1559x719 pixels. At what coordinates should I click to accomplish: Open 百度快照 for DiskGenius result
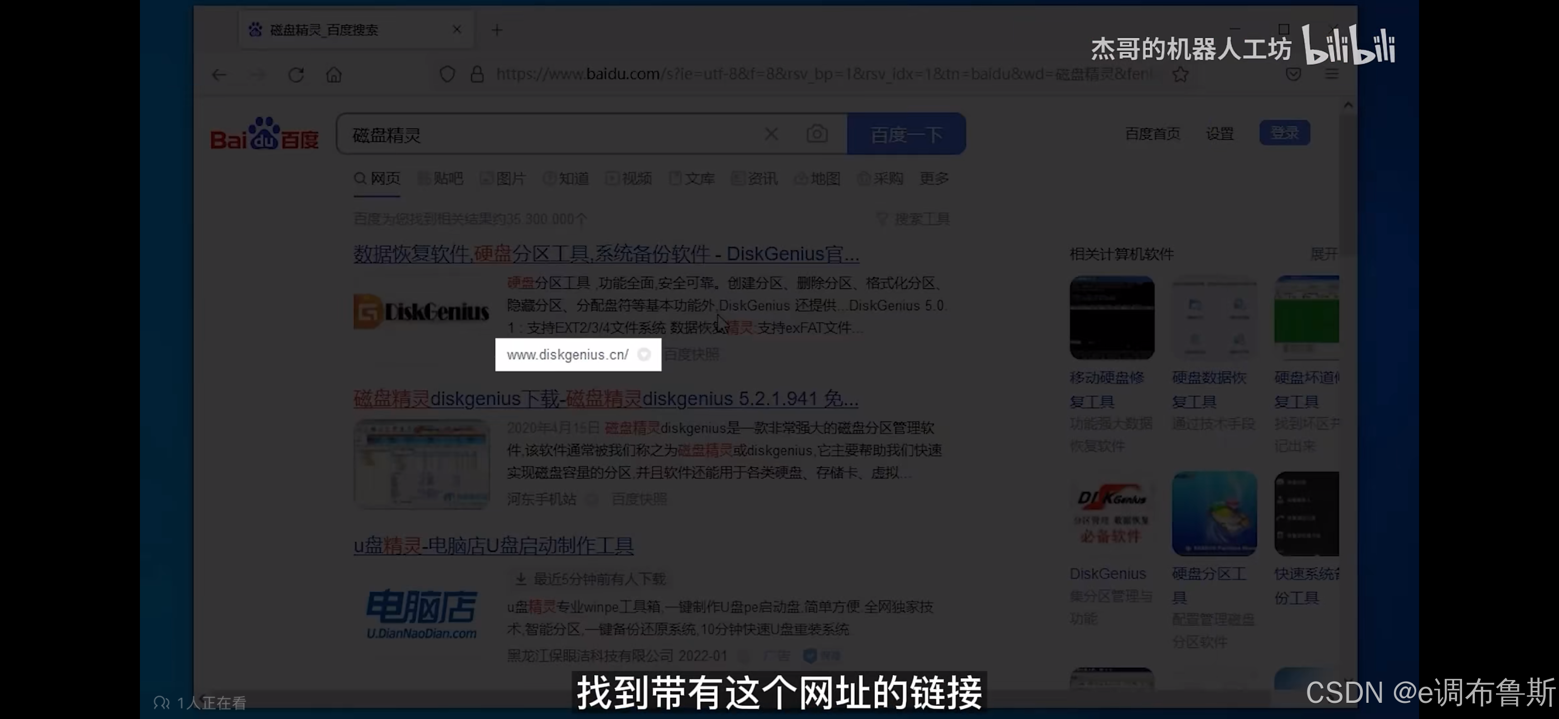692,354
